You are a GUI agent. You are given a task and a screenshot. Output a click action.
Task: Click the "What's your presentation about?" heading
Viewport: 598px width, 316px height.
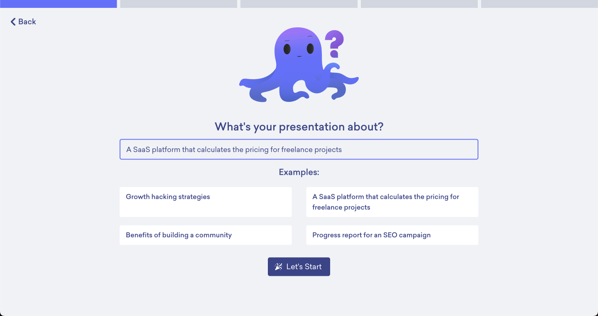click(299, 127)
